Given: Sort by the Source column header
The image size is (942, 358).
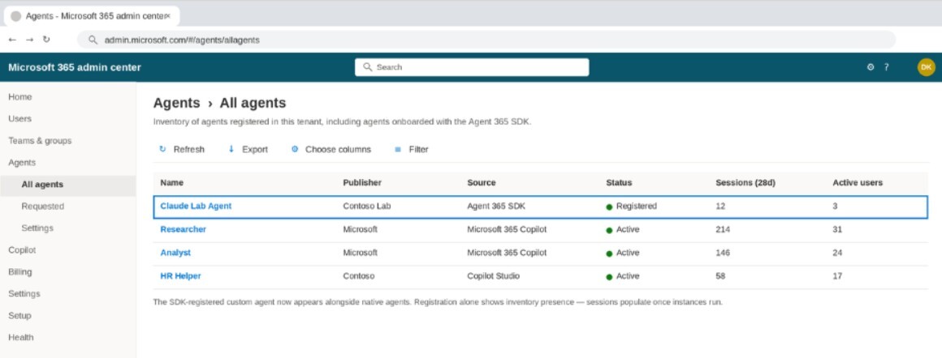Looking at the screenshot, I should [482, 182].
